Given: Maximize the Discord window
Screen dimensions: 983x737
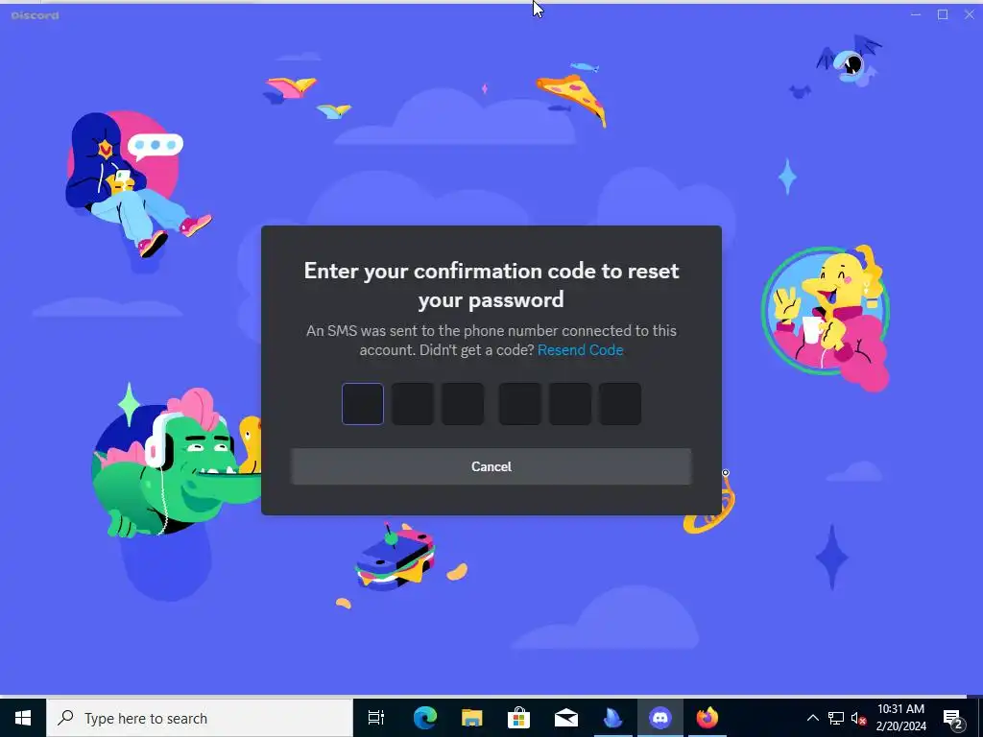Looking at the screenshot, I should tap(943, 14).
